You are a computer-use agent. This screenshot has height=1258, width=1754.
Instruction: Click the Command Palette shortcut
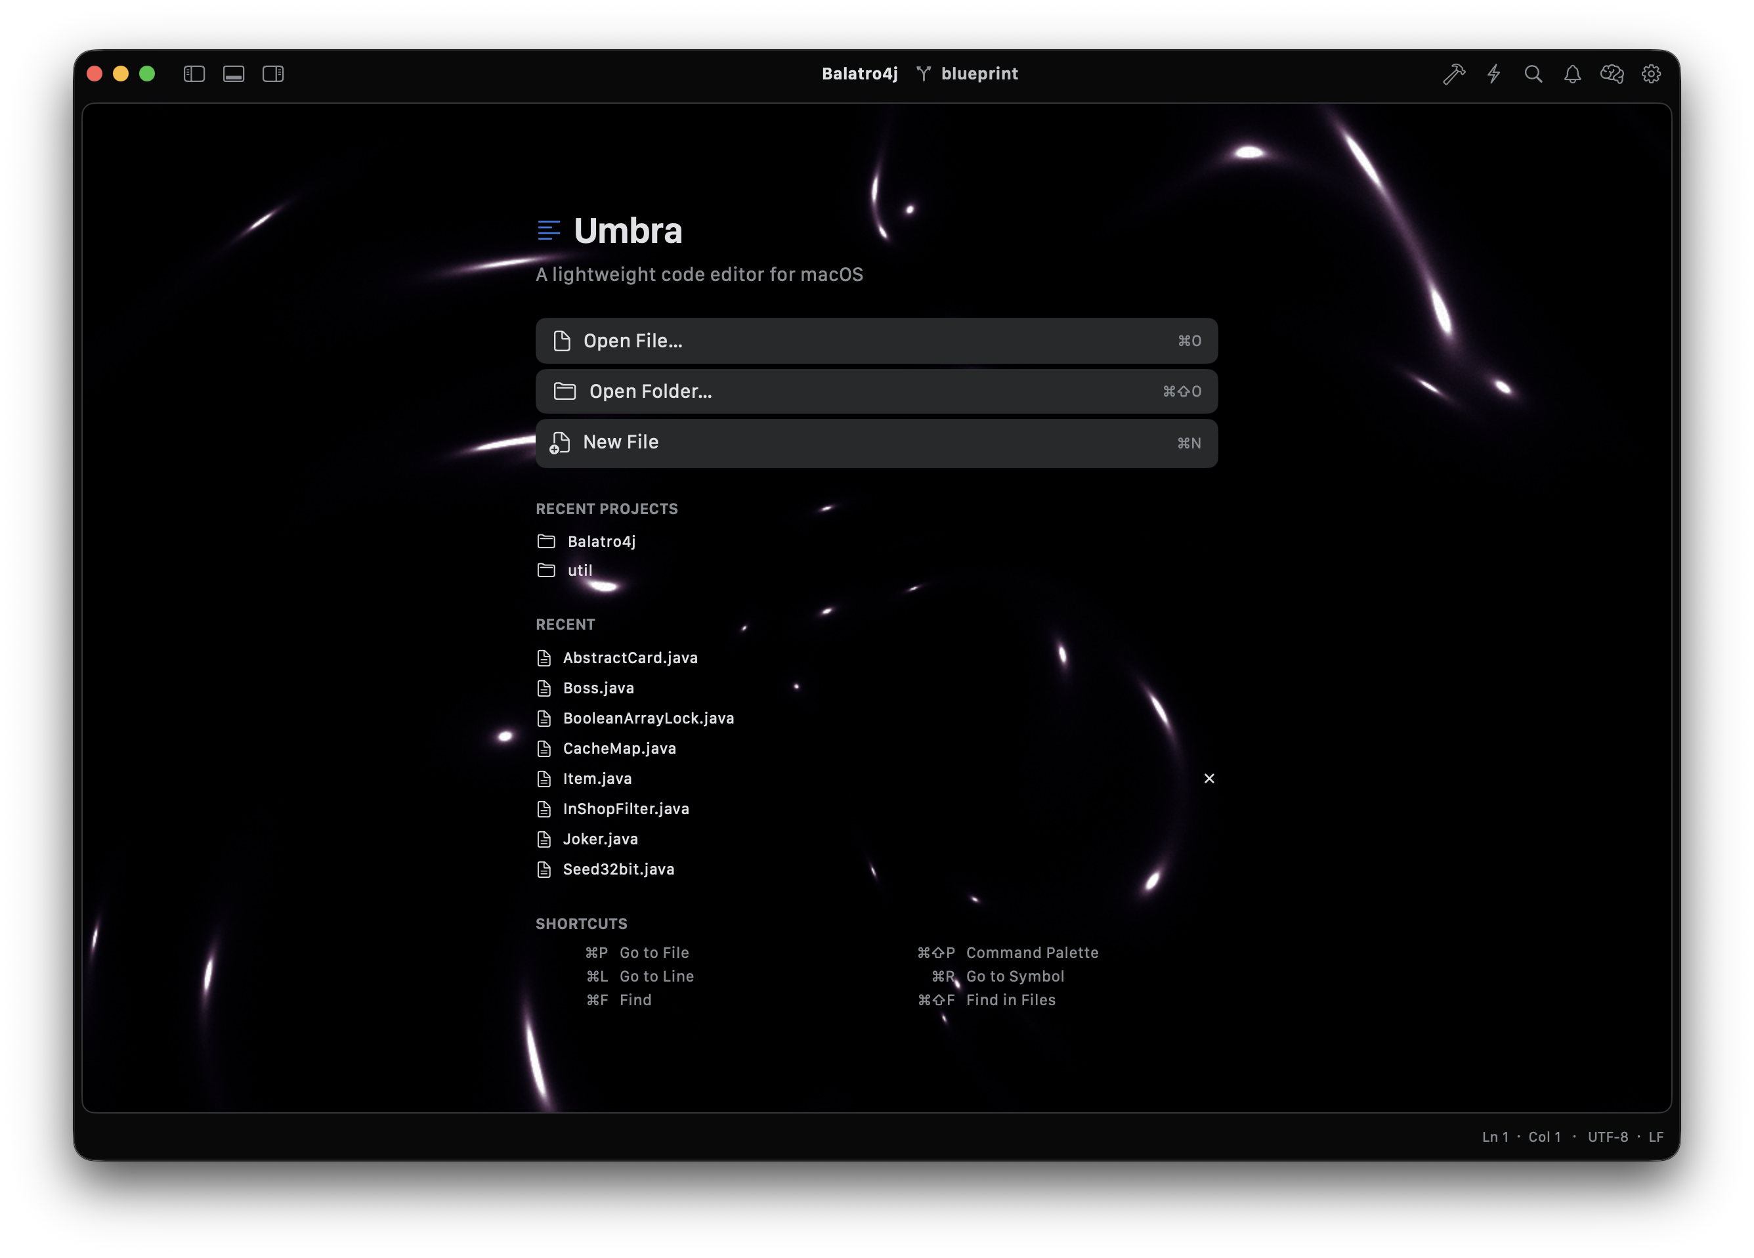[x=1008, y=953]
